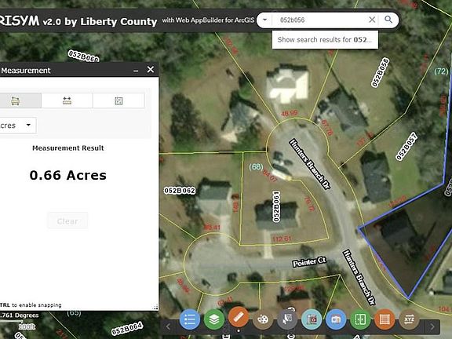Expand the Acres unit dropdown

click(x=17, y=126)
